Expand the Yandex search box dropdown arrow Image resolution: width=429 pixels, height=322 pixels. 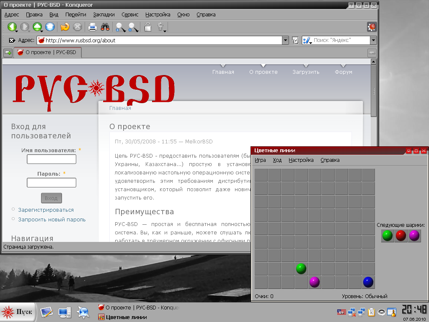[373, 41]
